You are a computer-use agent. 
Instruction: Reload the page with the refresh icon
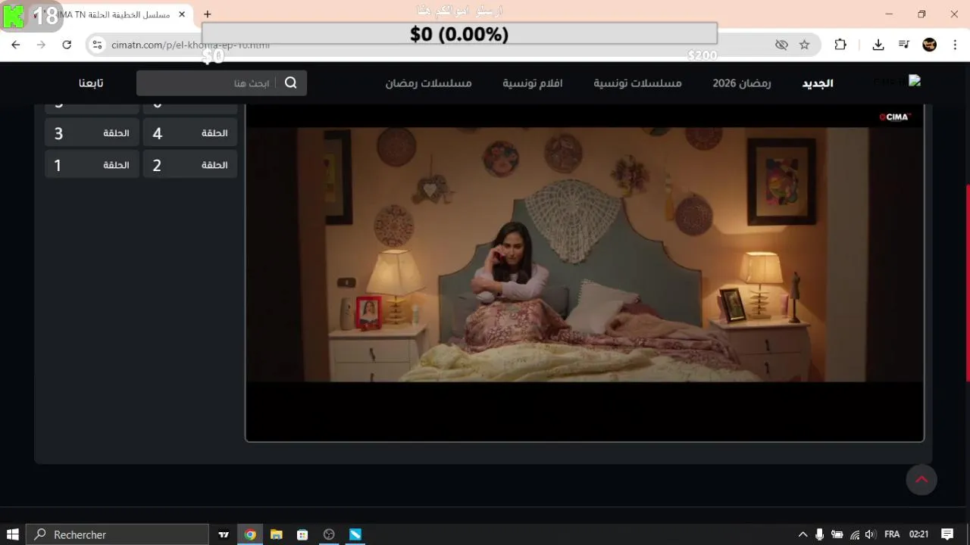[x=67, y=45]
